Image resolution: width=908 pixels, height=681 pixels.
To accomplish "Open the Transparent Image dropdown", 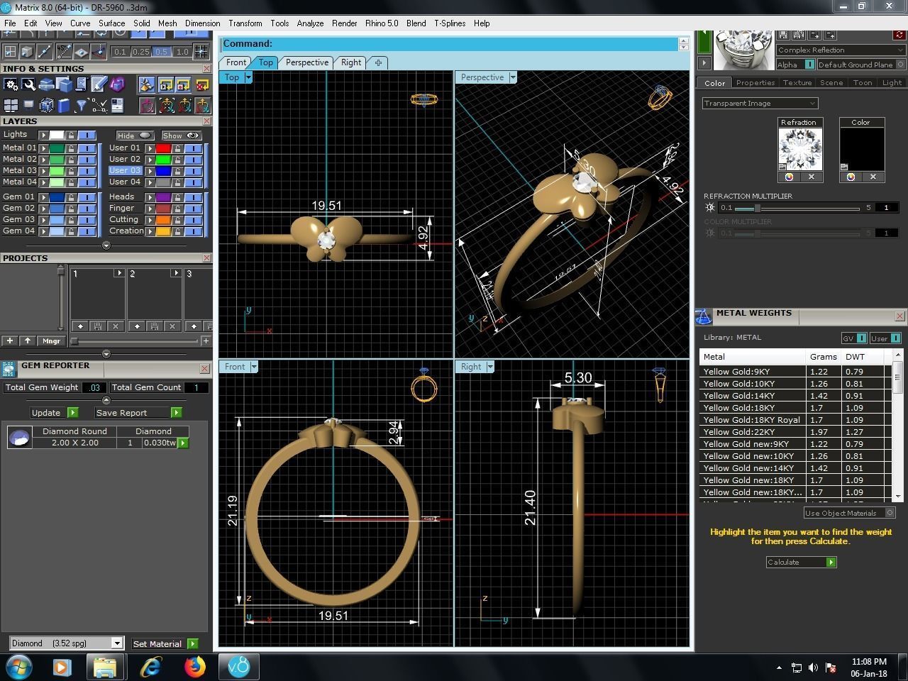I will point(760,104).
